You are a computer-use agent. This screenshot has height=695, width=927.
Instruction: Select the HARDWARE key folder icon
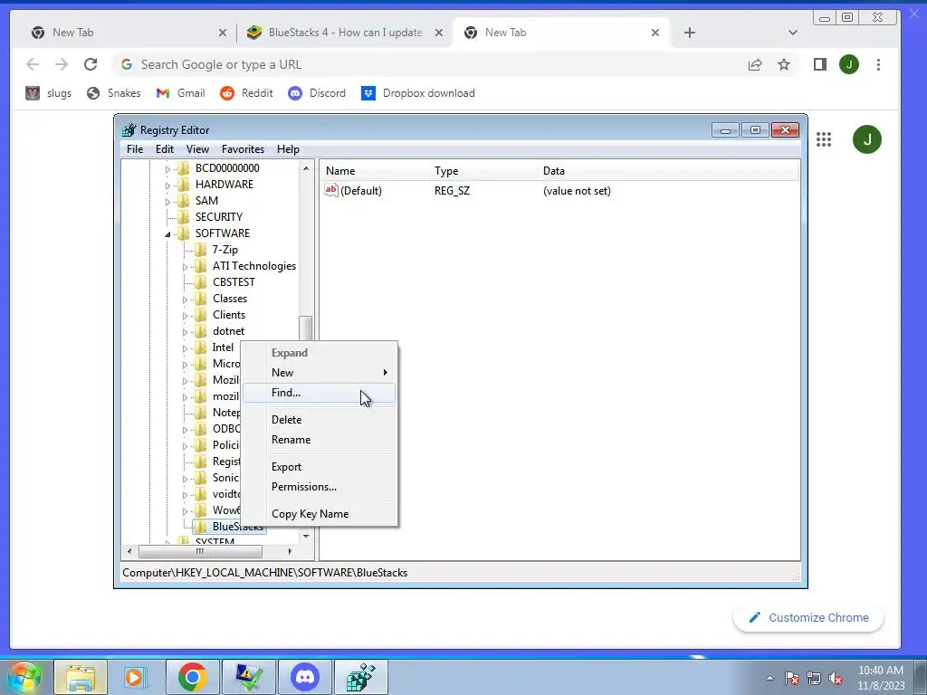pyautogui.click(x=184, y=185)
